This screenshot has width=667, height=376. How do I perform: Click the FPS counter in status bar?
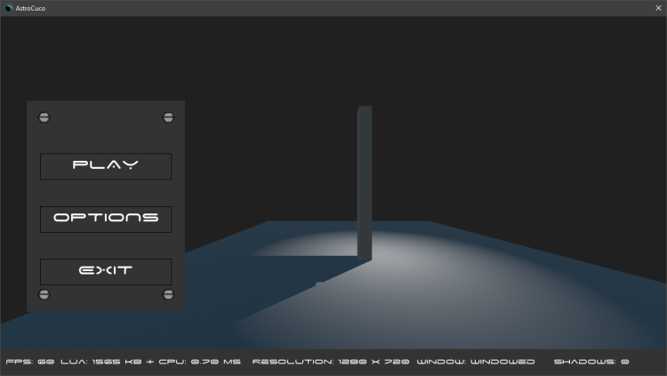click(x=30, y=362)
